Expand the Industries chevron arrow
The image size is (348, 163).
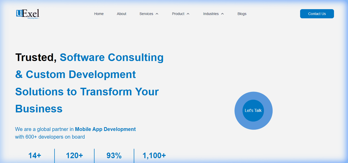coord(222,14)
